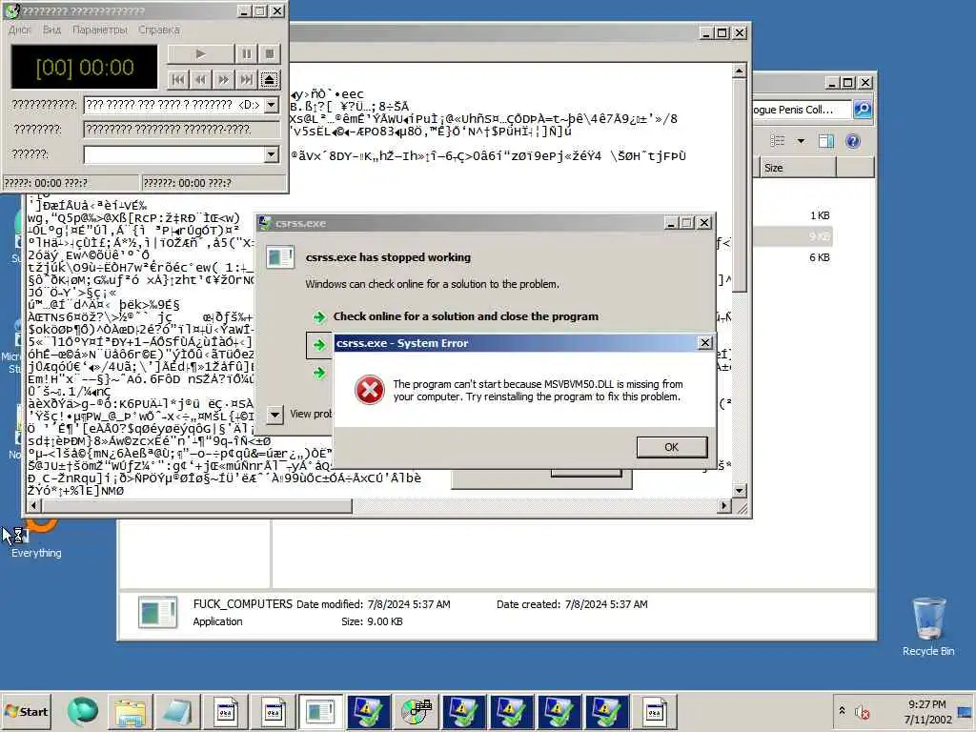Viewport: 976px width, 732px height.
Task: Open the Вид menu
Action: point(51,30)
